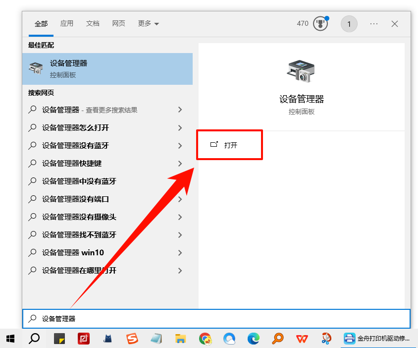The width and height of the screenshot is (418, 348).
Task: Switch to the 网页 tab
Action: (118, 23)
